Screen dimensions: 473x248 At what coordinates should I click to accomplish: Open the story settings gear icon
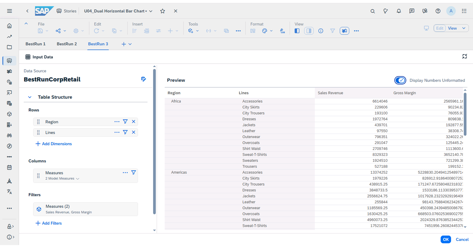(76, 31)
